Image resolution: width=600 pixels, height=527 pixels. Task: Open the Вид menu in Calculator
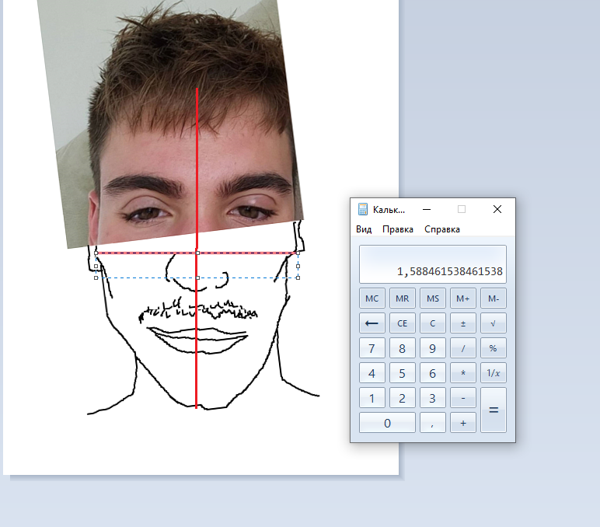364,229
